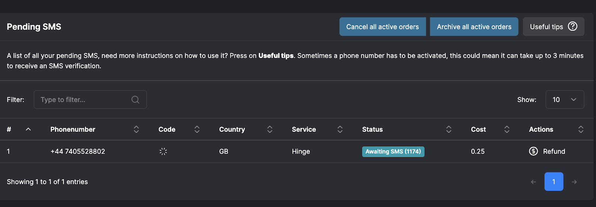Viewport: 596px width, 207px height.
Task: Select page 1 in pagination
Action: click(x=554, y=182)
